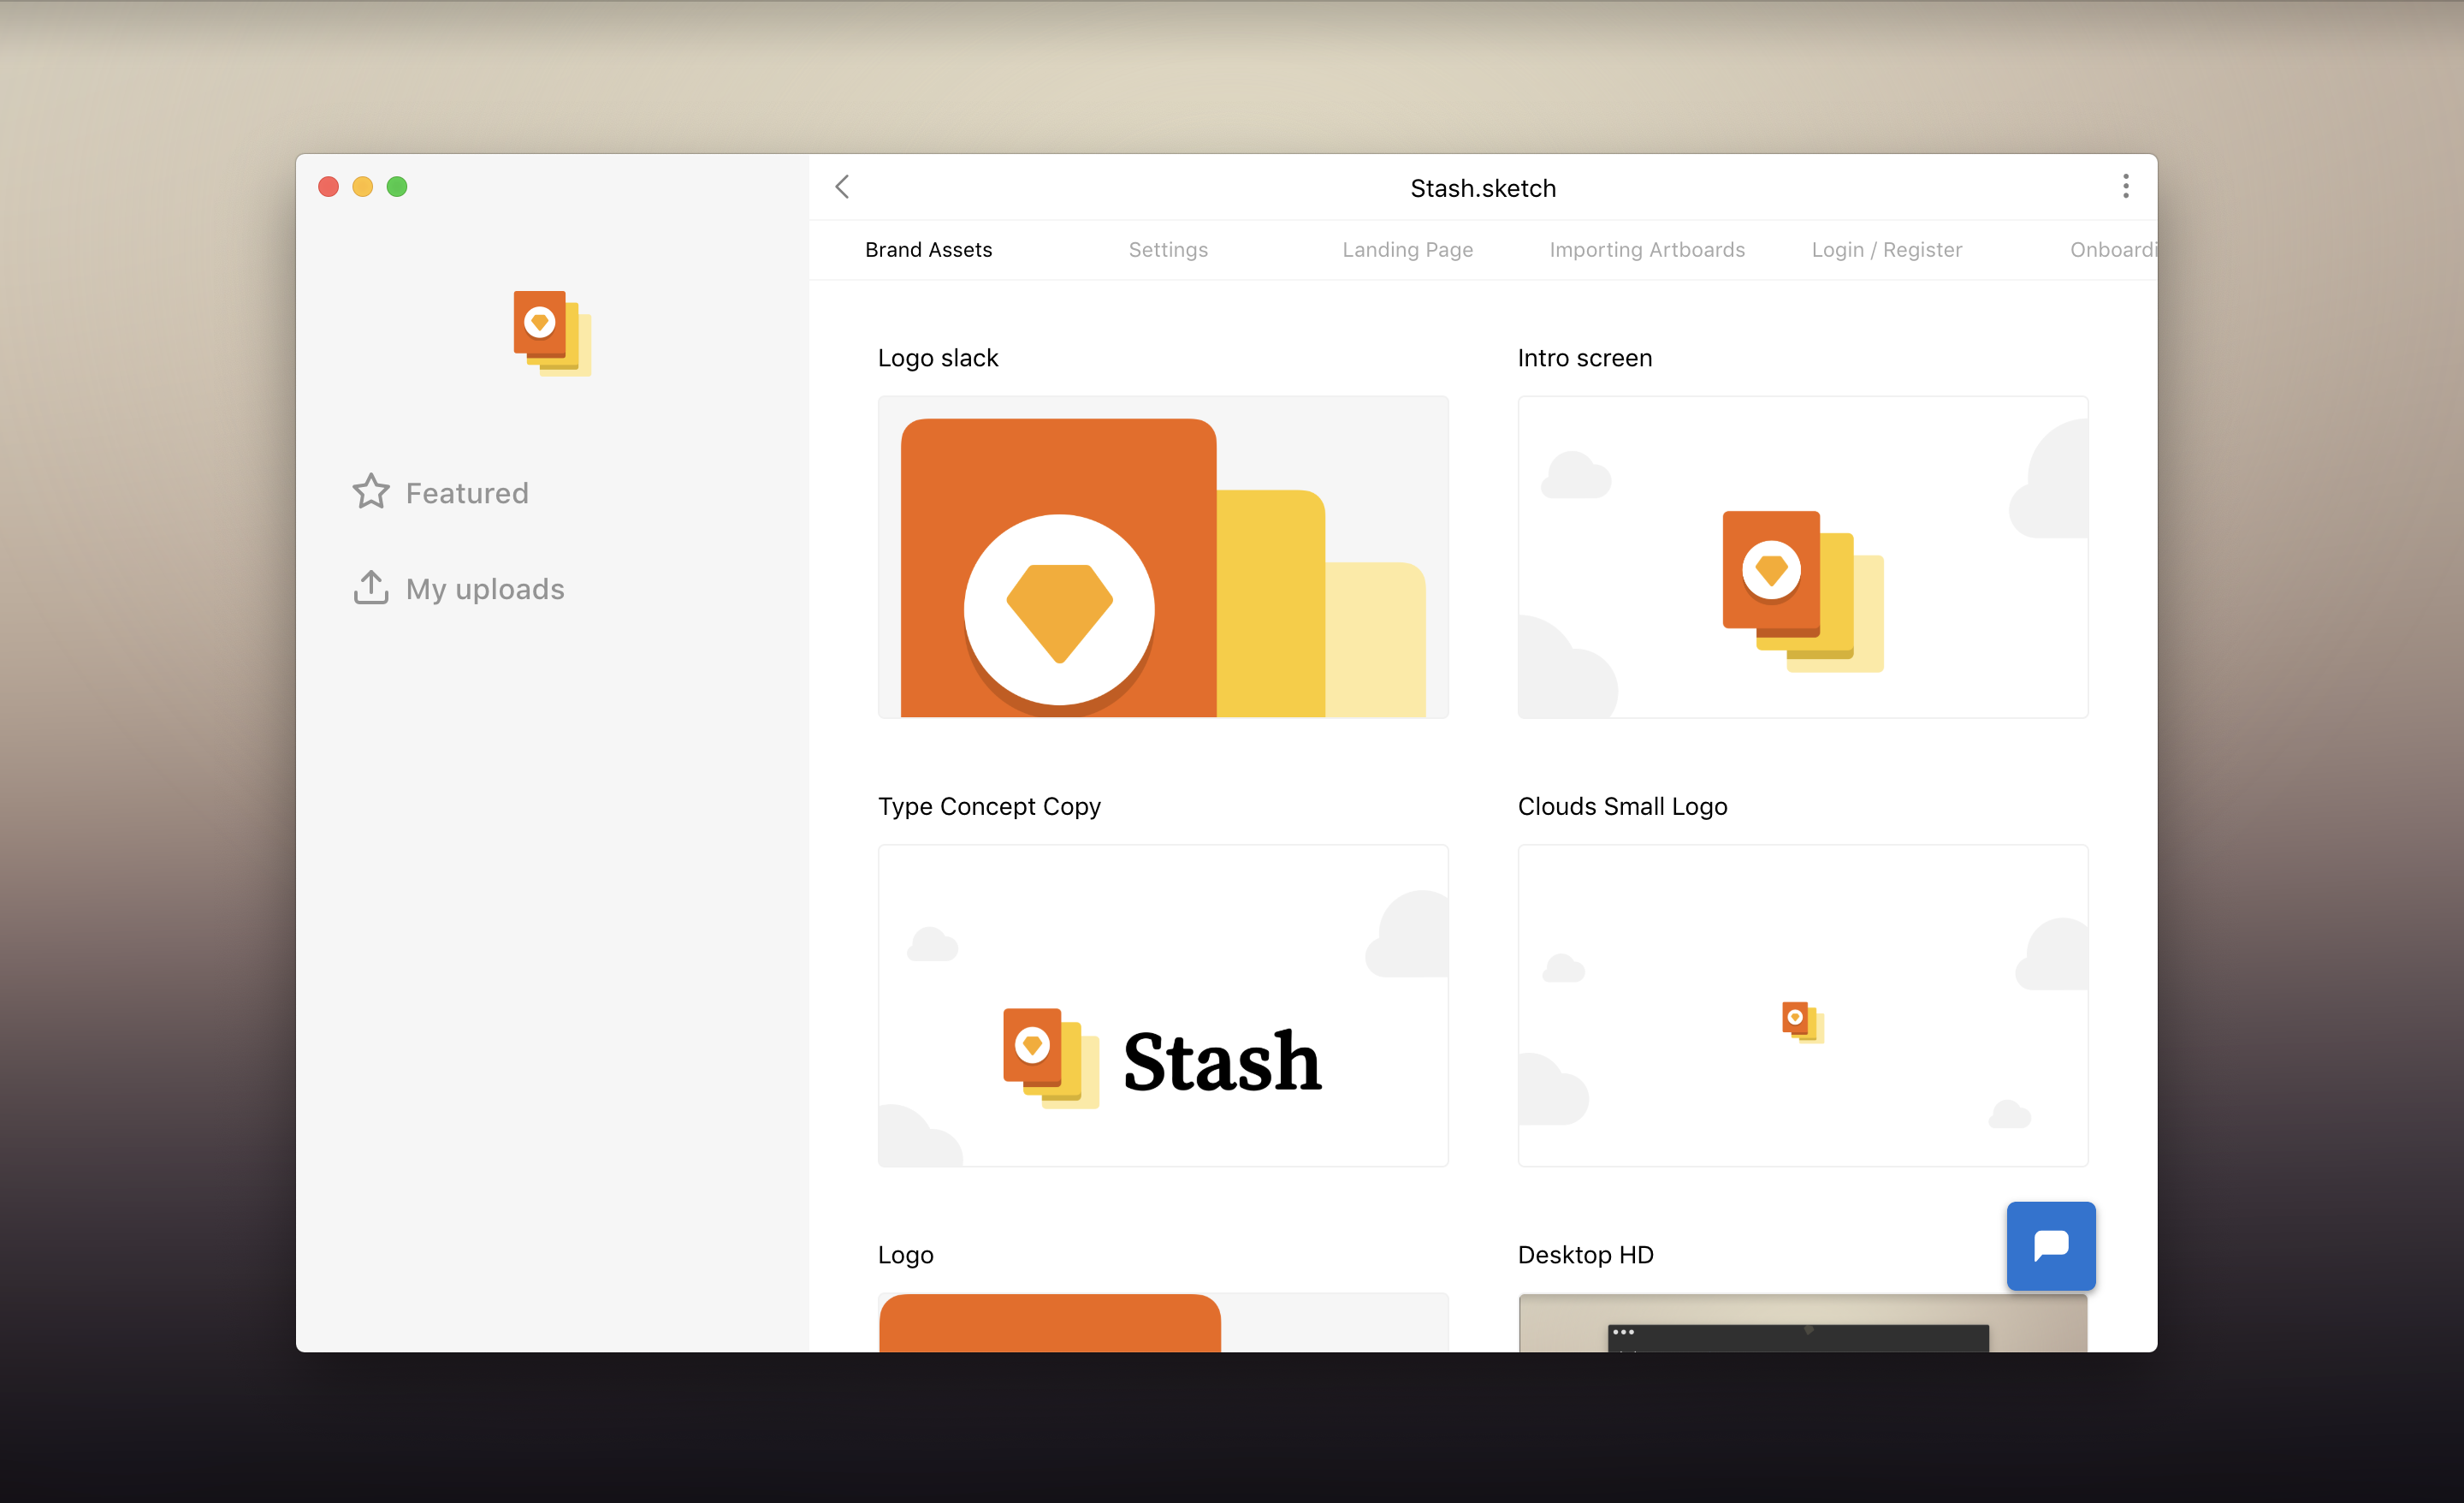Switch to the Settings tab
The height and width of the screenshot is (1503, 2464).
tap(1168, 250)
